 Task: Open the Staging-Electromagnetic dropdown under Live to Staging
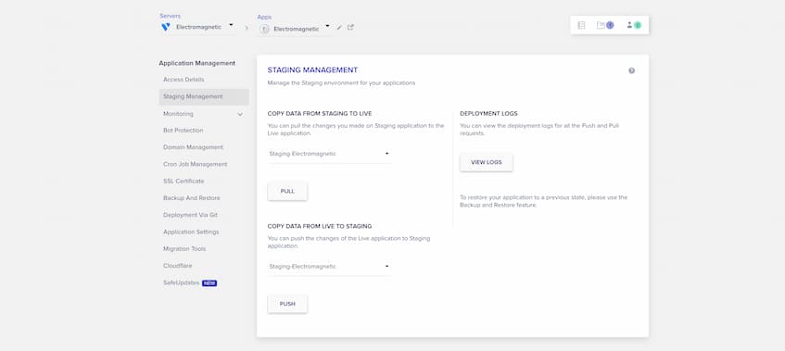[x=329, y=267]
